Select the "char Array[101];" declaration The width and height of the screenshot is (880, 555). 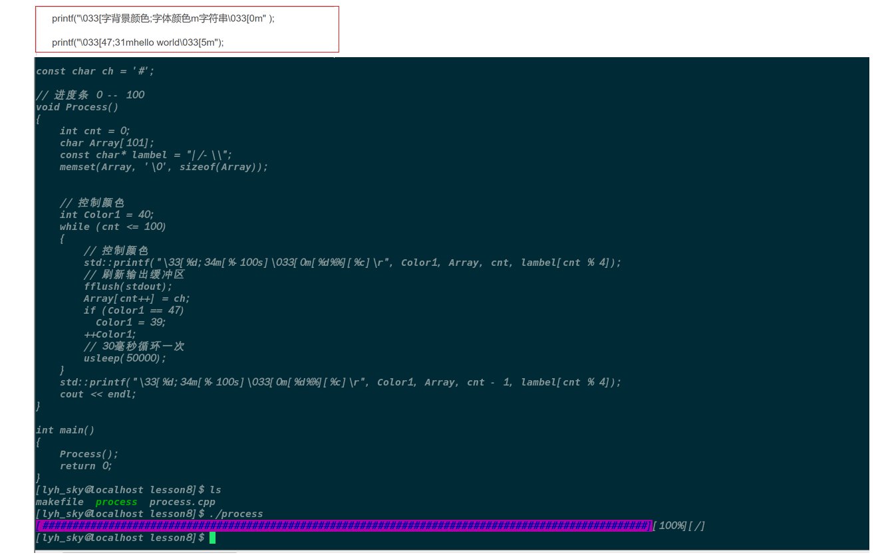[x=107, y=143]
